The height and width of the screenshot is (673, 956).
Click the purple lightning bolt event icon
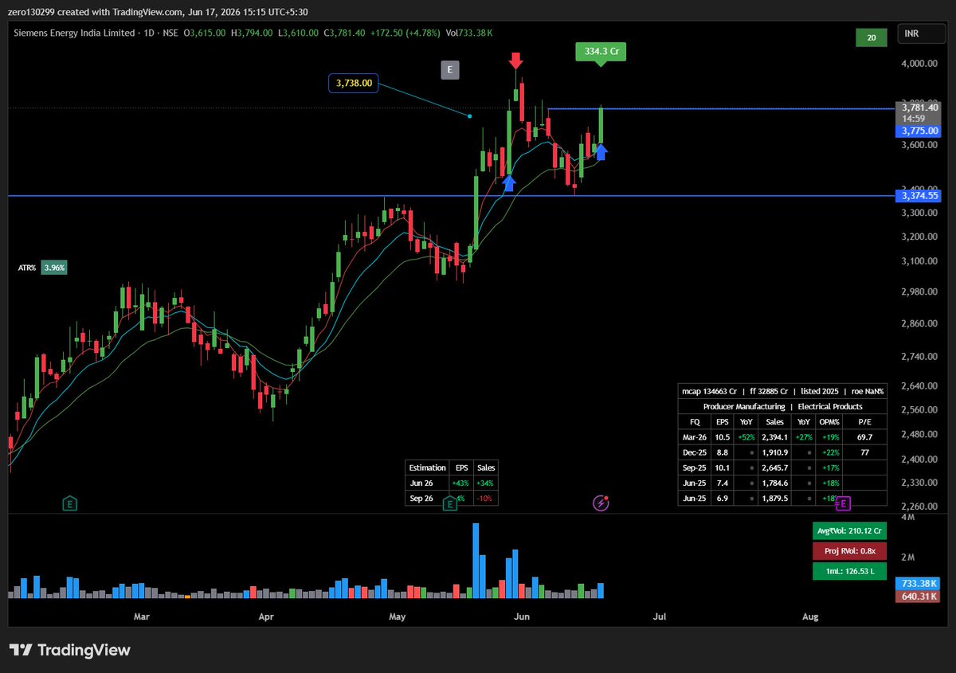tap(601, 503)
